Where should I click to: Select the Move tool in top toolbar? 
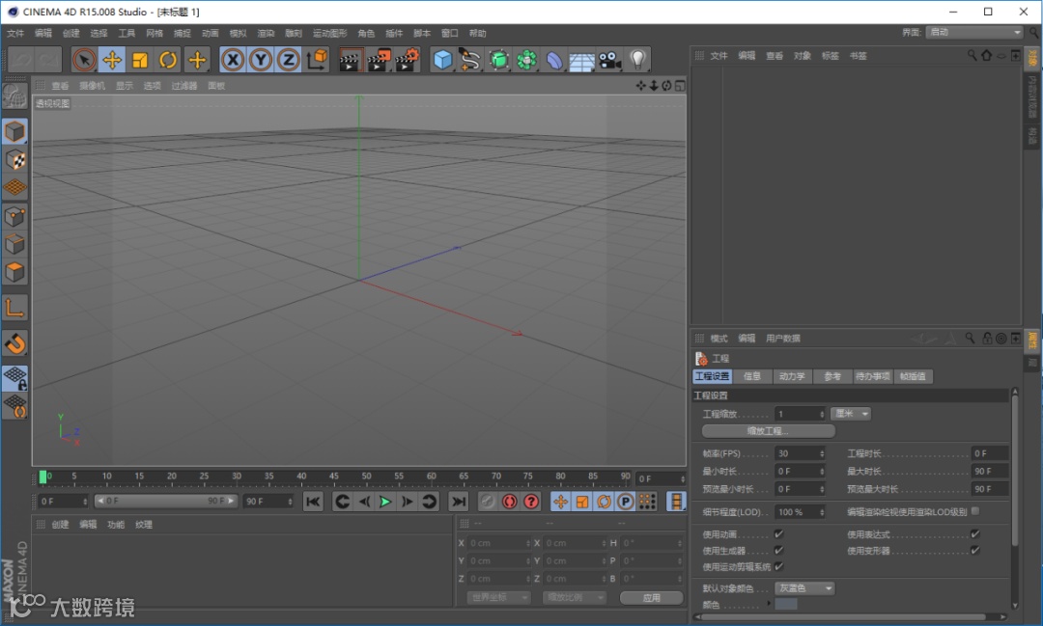pos(112,60)
